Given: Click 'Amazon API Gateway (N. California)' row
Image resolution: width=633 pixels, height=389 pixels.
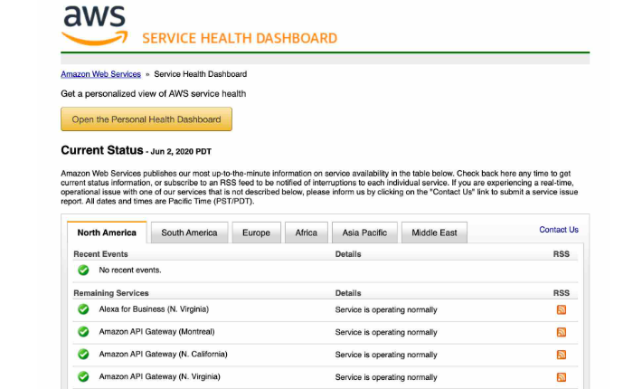Looking at the screenshot, I should point(326,355).
